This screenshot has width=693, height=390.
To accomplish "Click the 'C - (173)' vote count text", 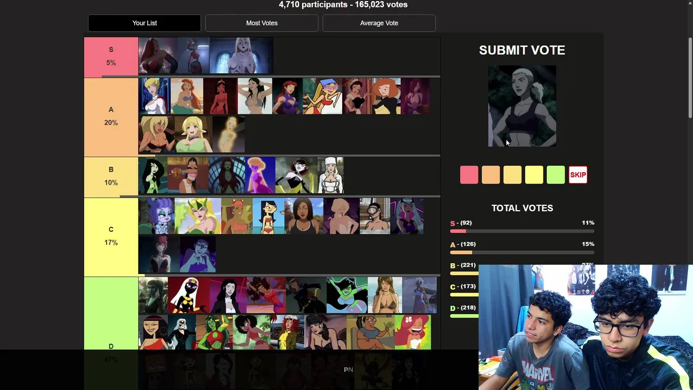I will tap(463, 287).
